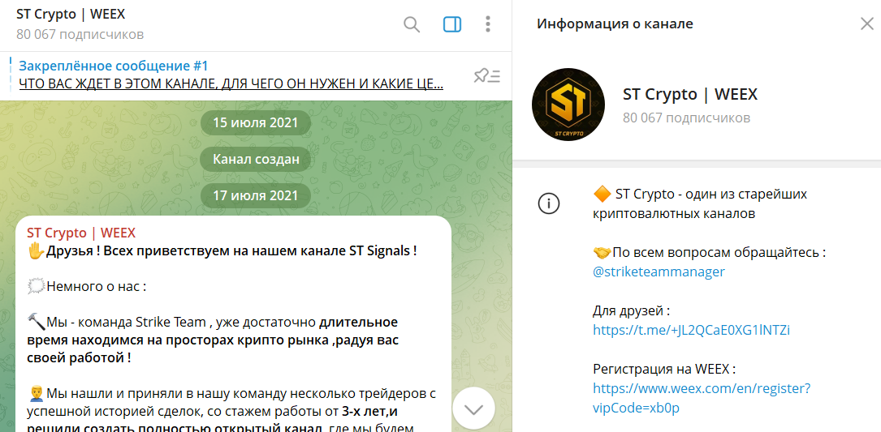Close the channel information panel
The width and height of the screenshot is (881, 432).
[866, 24]
